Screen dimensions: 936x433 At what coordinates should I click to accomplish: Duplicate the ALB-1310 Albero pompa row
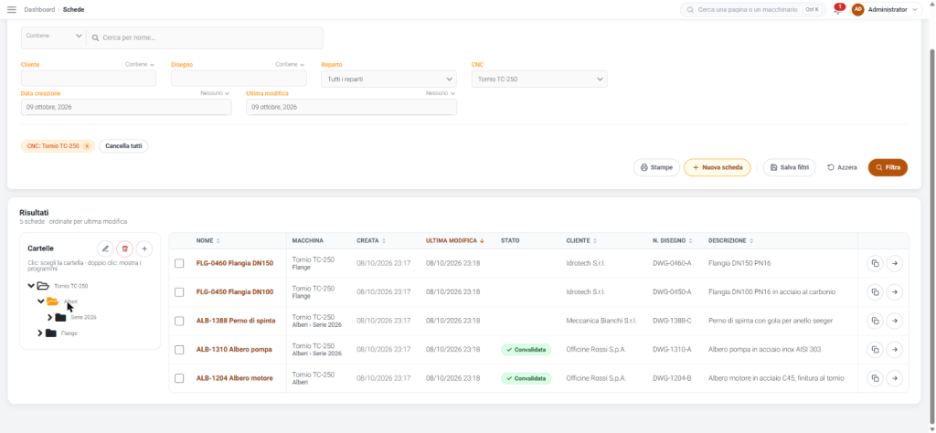click(875, 350)
